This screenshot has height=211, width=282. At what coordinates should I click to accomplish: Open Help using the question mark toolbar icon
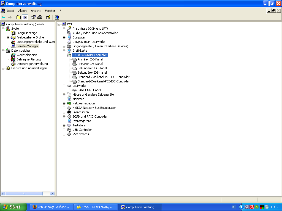pos(48,17)
